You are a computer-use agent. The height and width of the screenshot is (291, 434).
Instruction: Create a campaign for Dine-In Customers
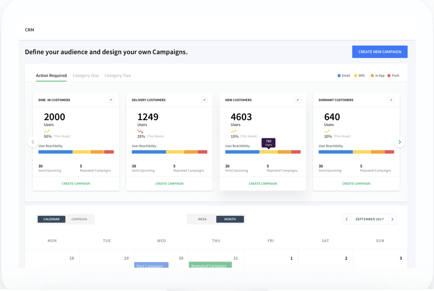pyautogui.click(x=76, y=184)
